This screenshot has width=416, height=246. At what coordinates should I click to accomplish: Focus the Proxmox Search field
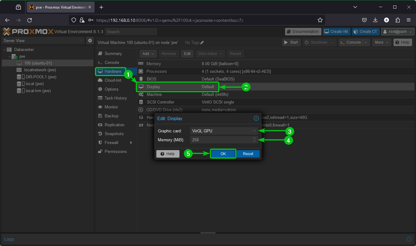tap(131, 32)
